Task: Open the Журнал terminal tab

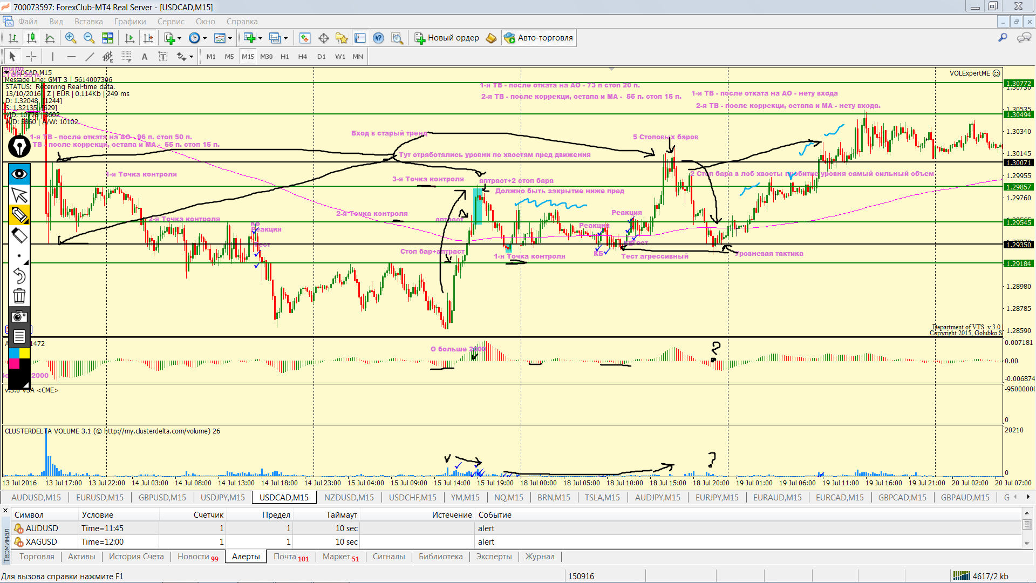Action: point(540,557)
